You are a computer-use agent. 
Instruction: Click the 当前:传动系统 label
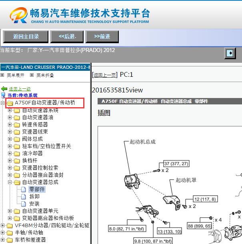coord(22,95)
